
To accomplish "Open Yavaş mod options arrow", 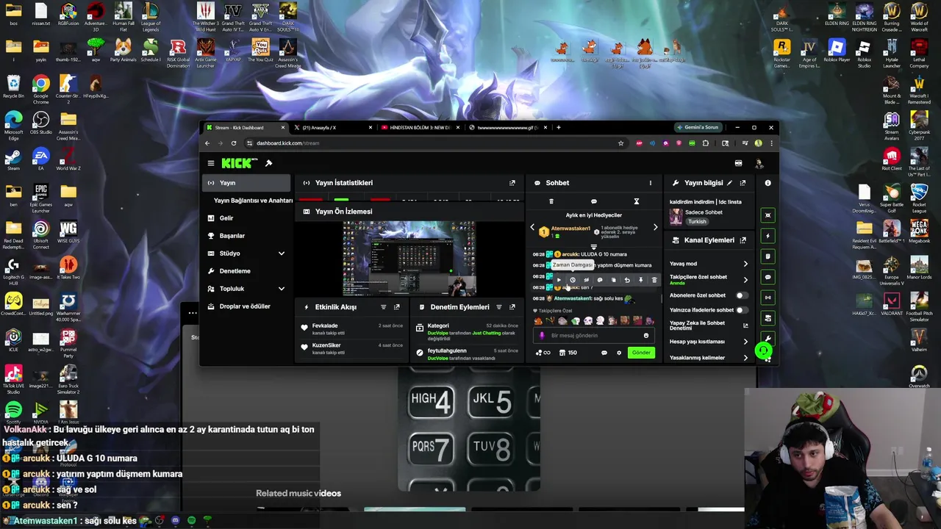I will (x=745, y=264).
